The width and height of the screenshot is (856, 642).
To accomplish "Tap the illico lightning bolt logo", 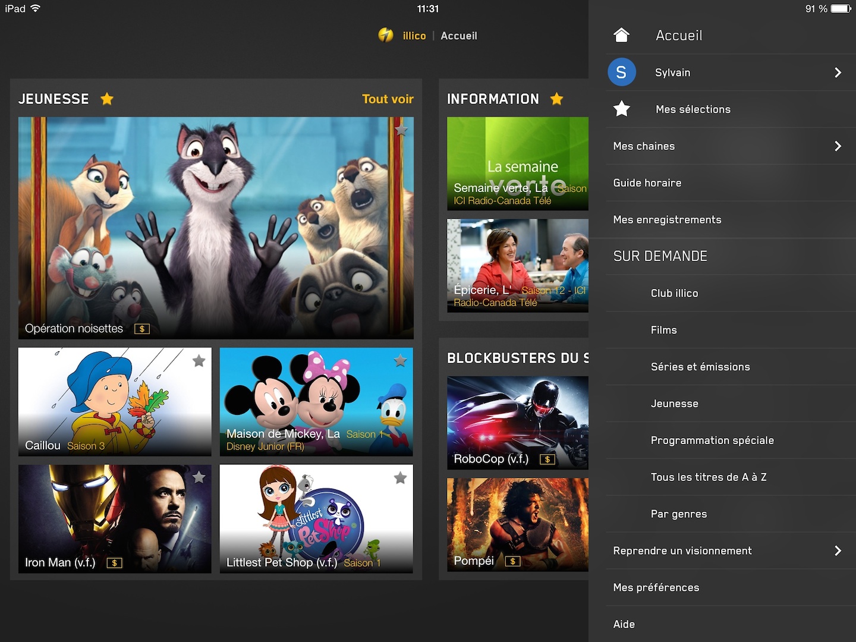I will (x=386, y=36).
